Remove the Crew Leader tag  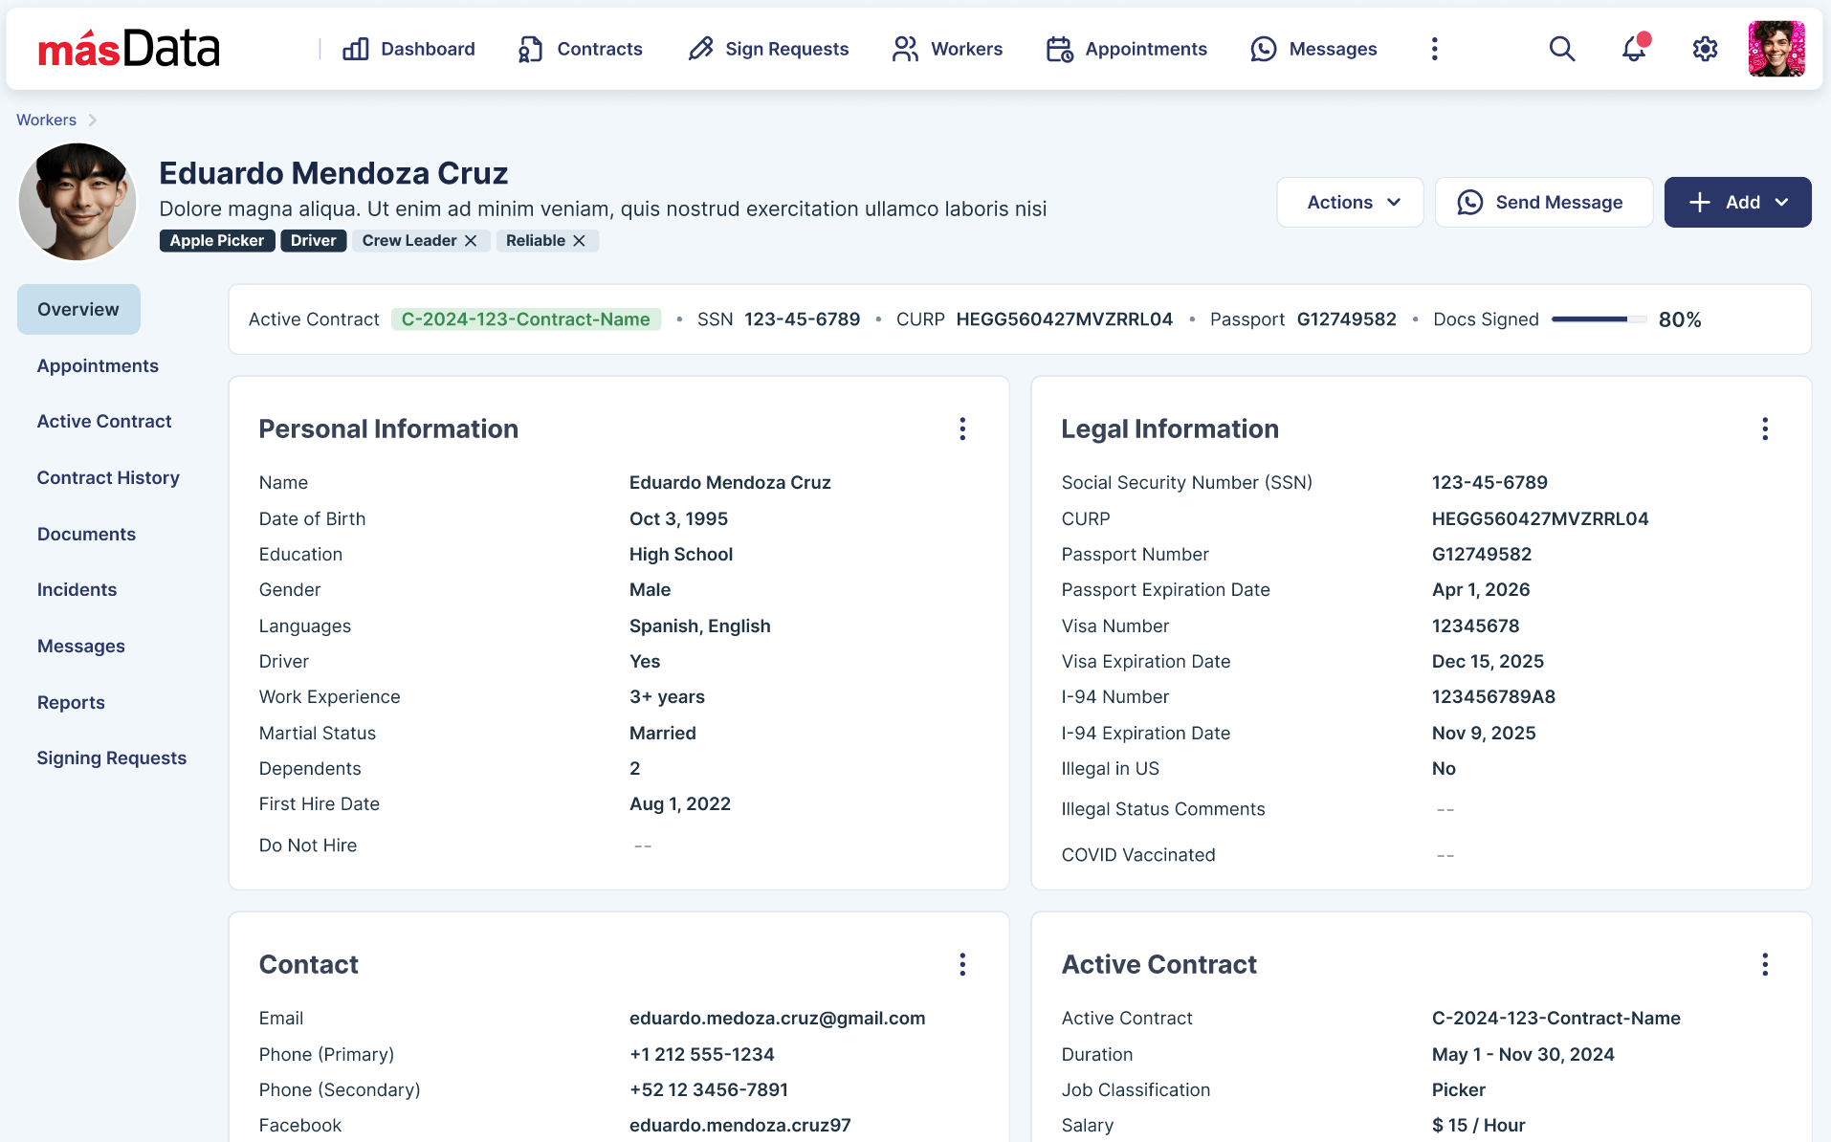point(471,241)
